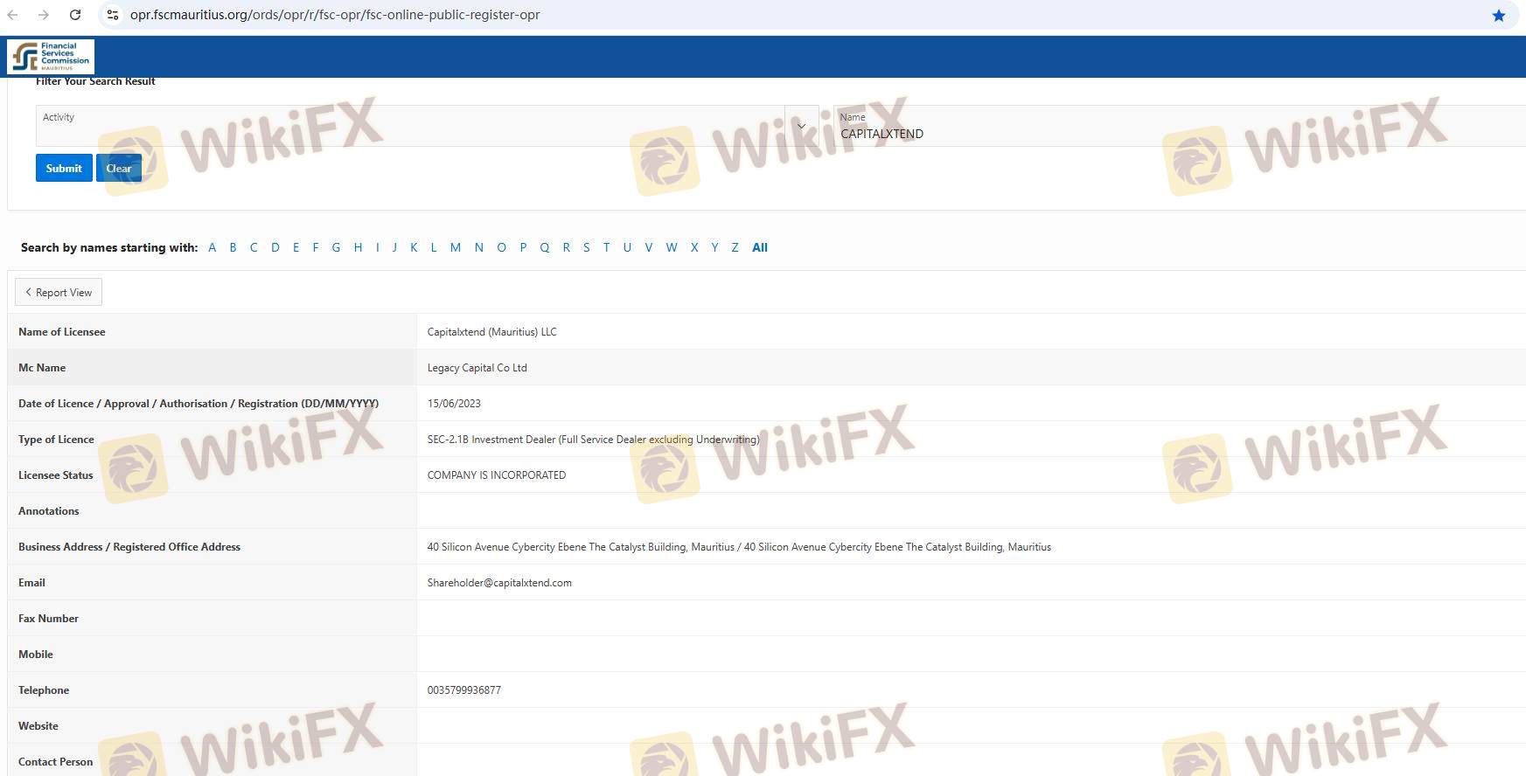Click the Business Address / Registered Office label

pos(129,547)
